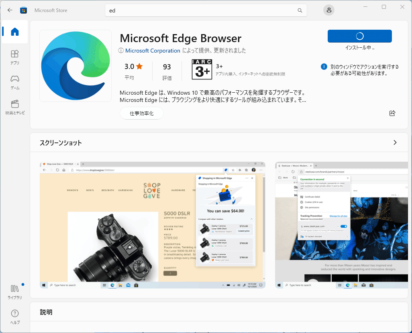Screen dimensions: 412x333
Task: Click the アプリ内購入 rating details text
Action: (x=250, y=74)
